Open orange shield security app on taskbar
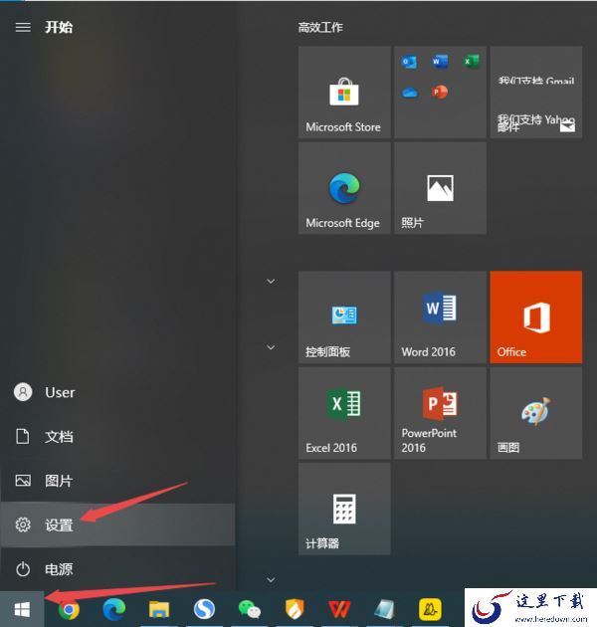Image resolution: width=597 pixels, height=627 pixels. click(295, 609)
